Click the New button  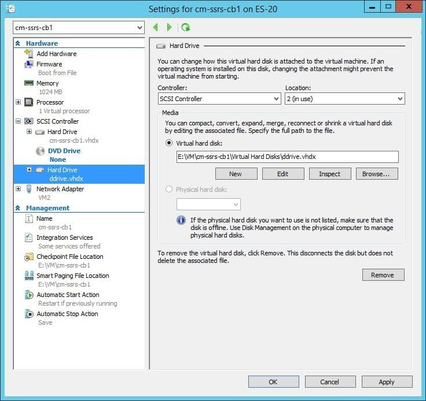(236, 174)
